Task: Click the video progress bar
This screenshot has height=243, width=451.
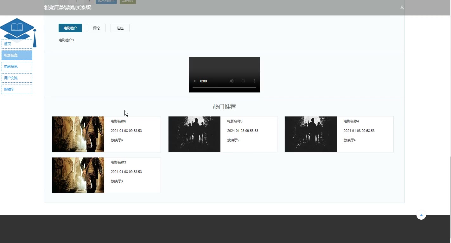Action: [224, 87]
